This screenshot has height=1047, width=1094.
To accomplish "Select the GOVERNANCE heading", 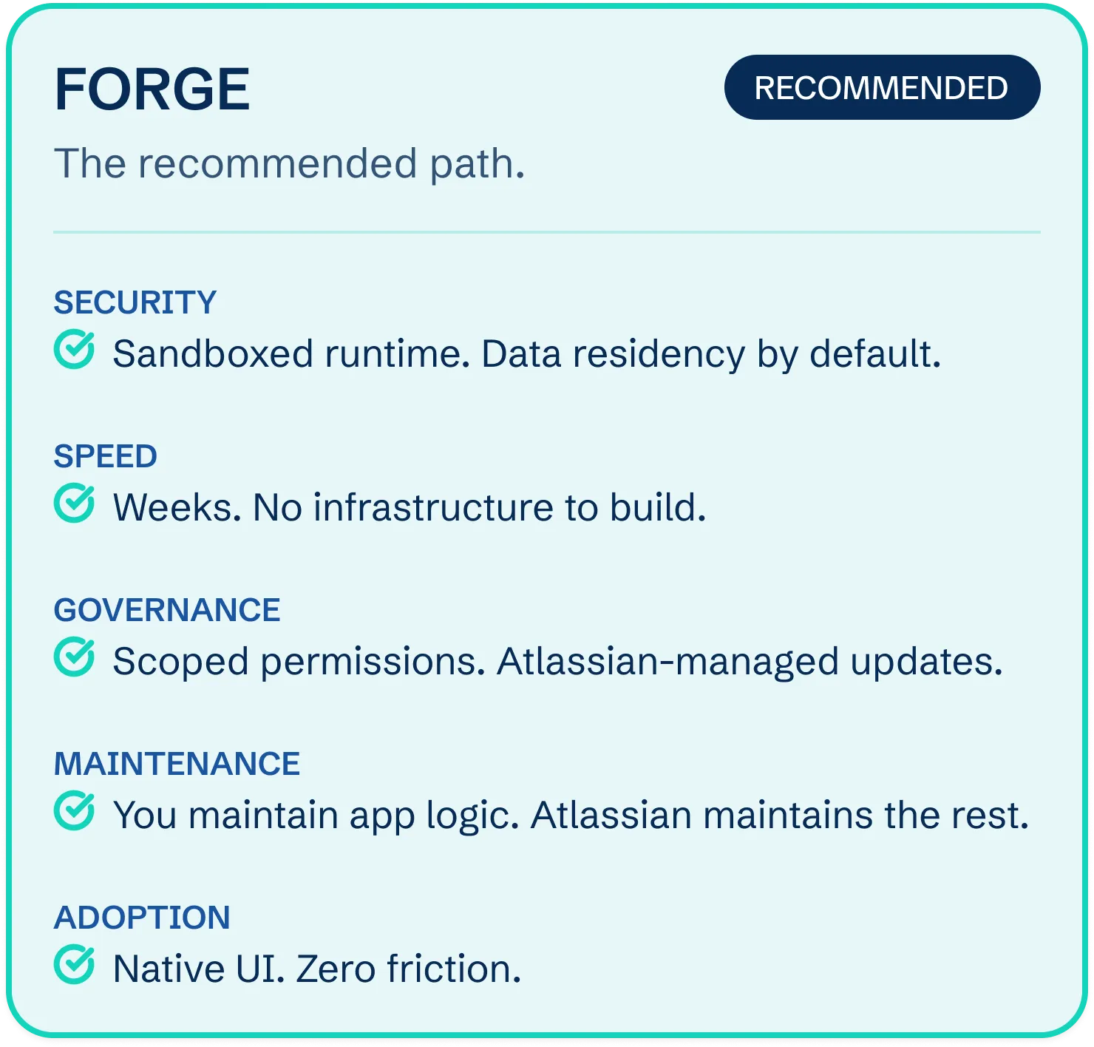I will click(x=167, y=610).
